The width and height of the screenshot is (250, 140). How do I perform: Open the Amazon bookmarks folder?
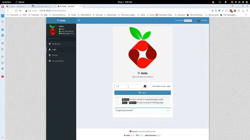180,15
